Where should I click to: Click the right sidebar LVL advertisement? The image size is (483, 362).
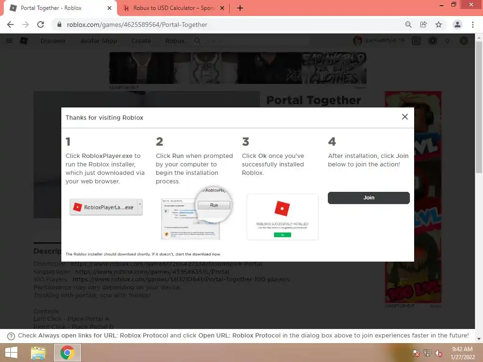coord(413,197)
